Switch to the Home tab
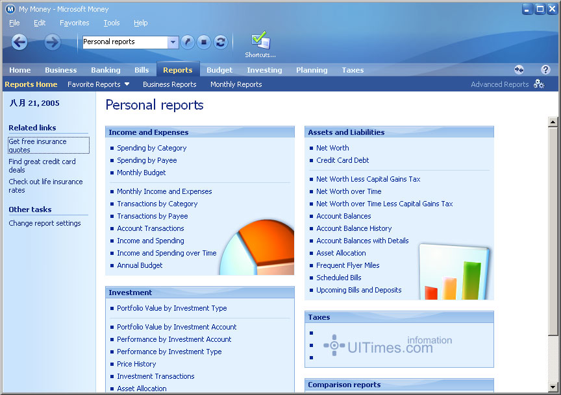 (20, 70)
